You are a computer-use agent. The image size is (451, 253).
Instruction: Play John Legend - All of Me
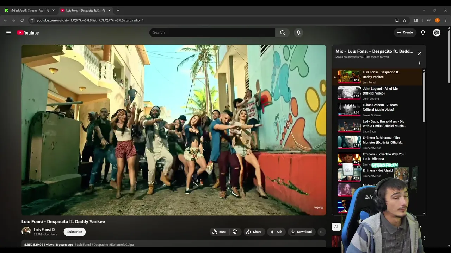coord(377,93)
